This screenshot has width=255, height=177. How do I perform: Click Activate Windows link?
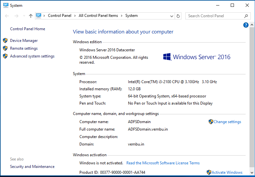point(227,172)
